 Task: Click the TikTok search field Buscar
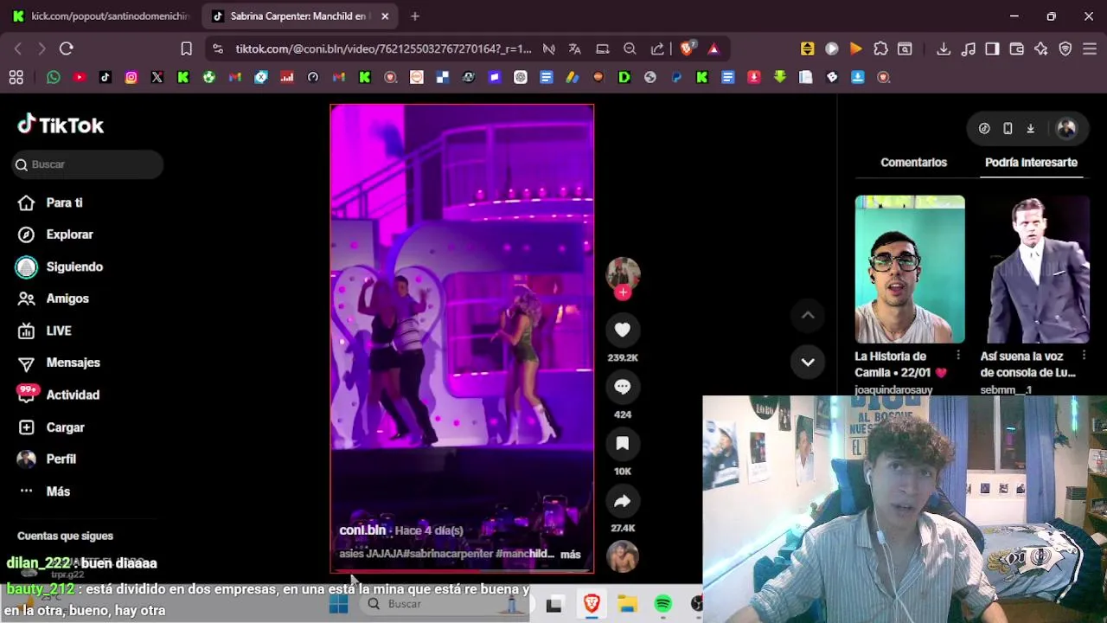click(87, 164)
